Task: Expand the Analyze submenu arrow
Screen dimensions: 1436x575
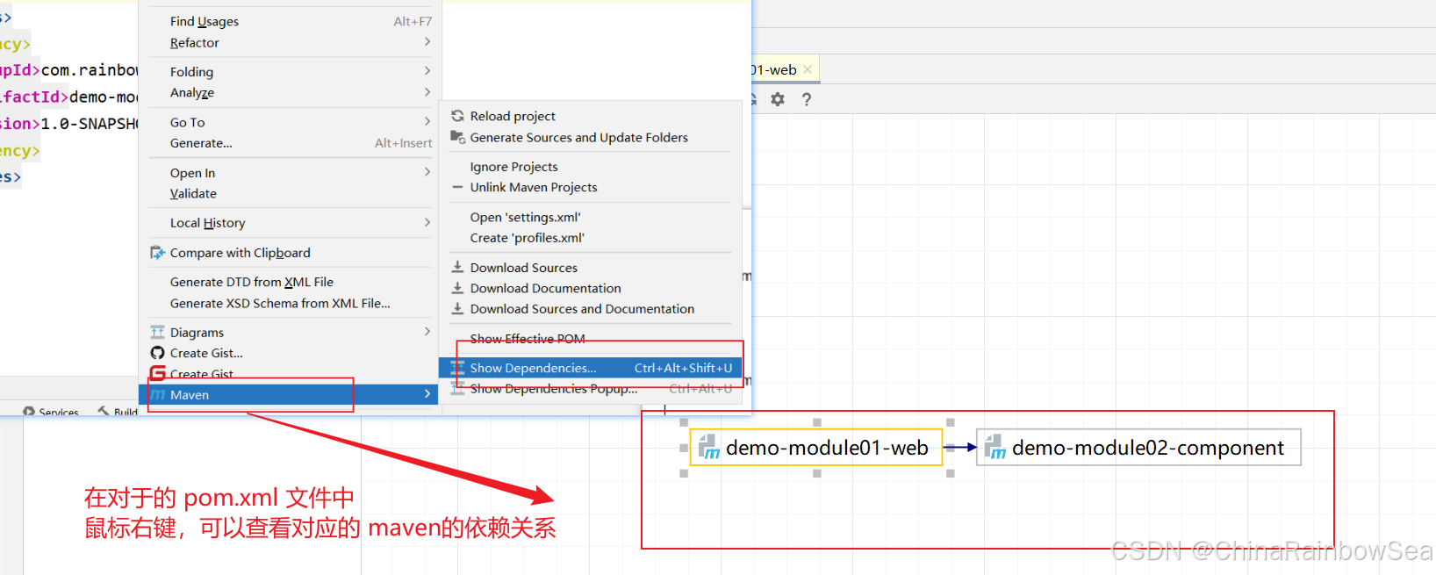Action: 427,92
